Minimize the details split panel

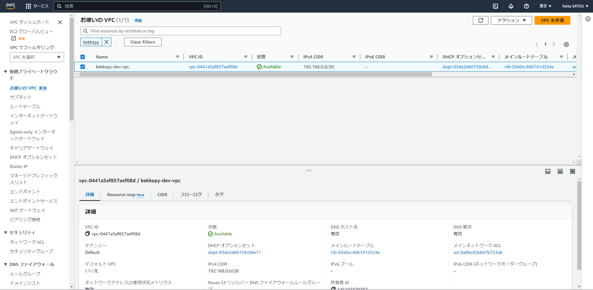pos(548,171)
